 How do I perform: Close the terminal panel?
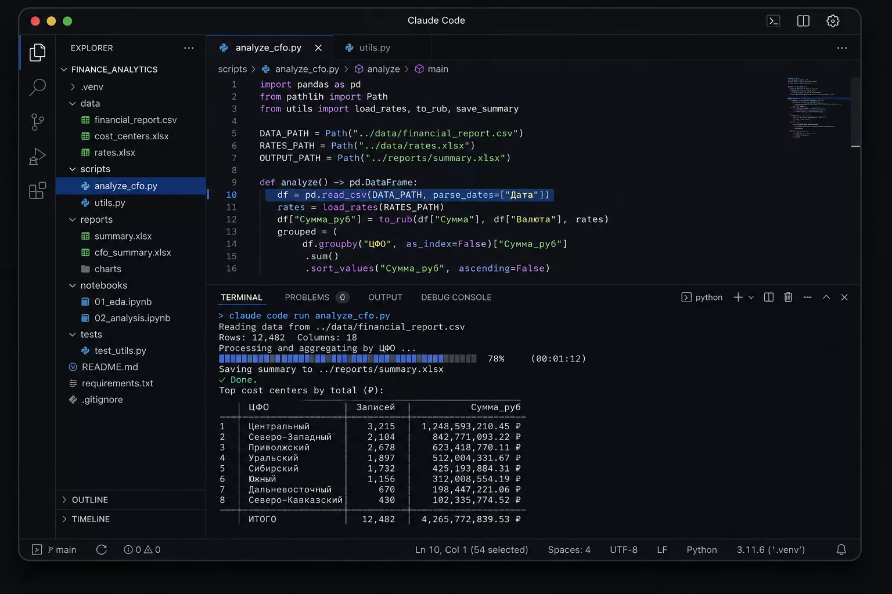point(844,297)
